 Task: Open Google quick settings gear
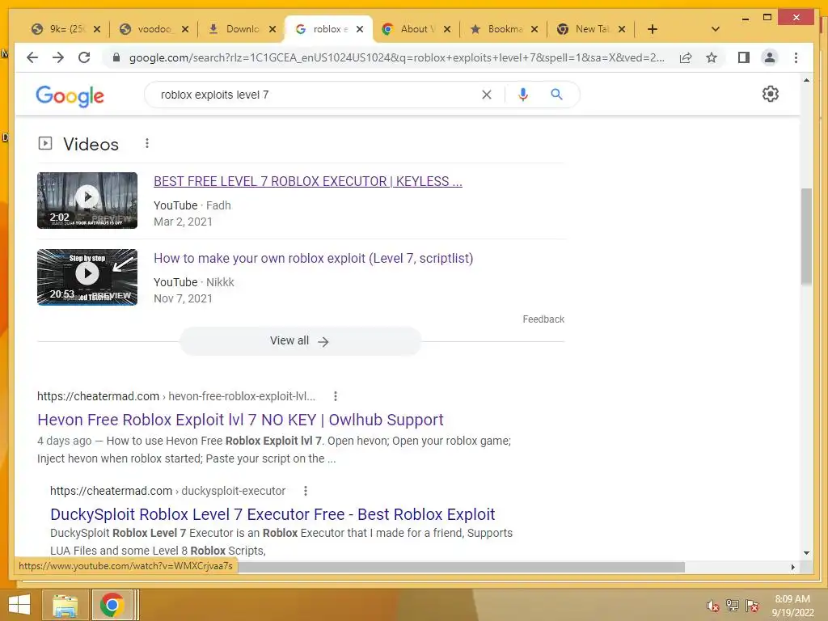pos(770,94)
